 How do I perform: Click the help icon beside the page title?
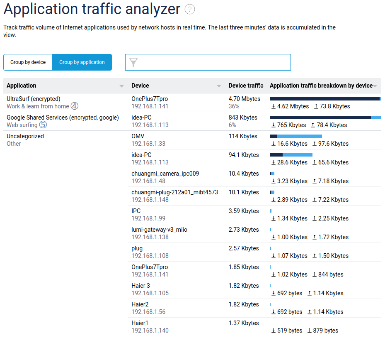coord(189,9)
